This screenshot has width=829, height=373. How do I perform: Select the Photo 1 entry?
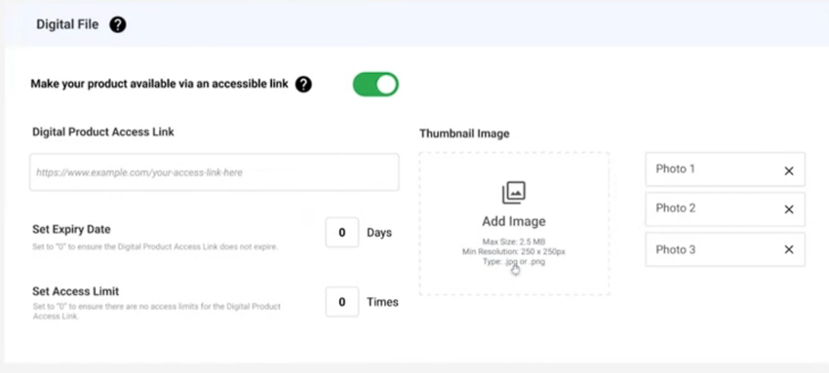[725, 169]
